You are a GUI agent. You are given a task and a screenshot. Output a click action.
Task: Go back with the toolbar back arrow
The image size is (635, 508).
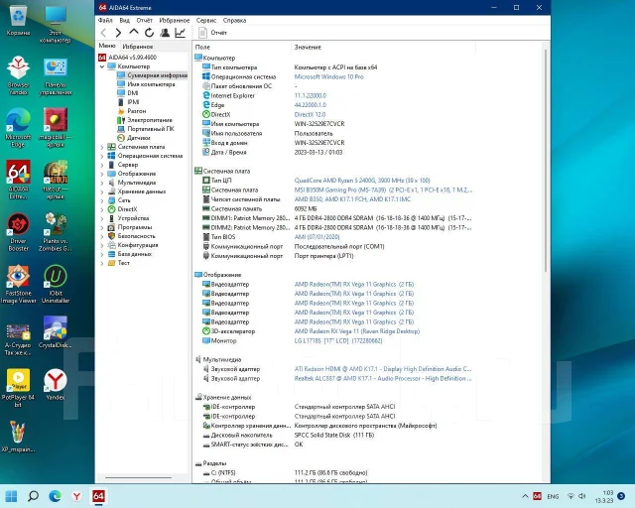click(x=103, y=33)
